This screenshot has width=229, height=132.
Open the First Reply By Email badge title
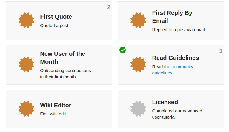click(x=172, y=17)
